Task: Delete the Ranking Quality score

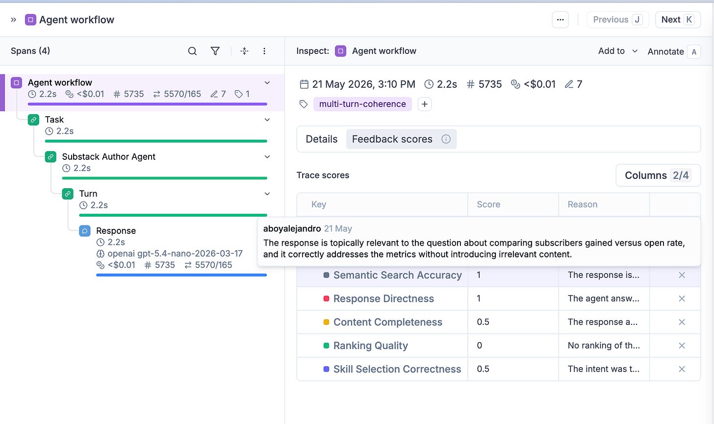Action: [x=682, y=346]
